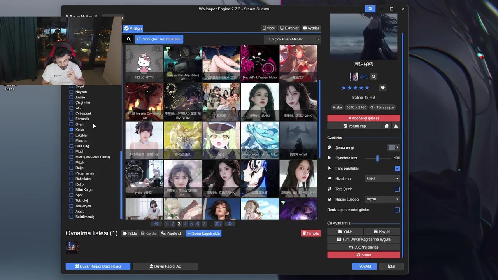
Task: Click the Fare paralaksı cursor icon
Action: pyautogui.click(x=330, y=168)
